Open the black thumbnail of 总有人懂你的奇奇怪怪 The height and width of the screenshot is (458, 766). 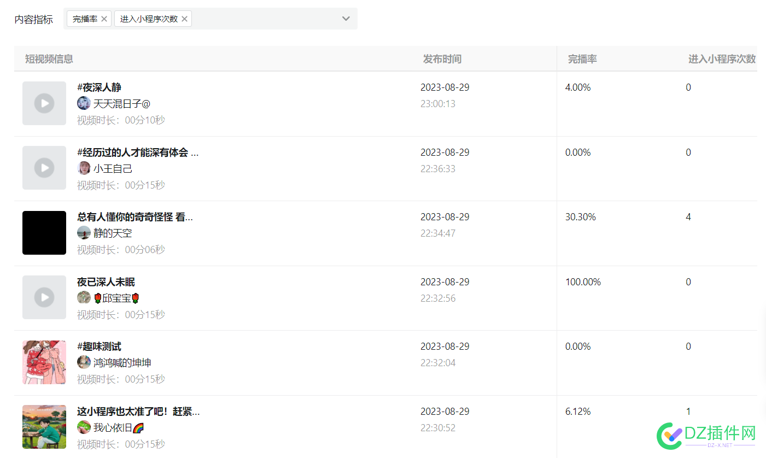[44, 233]
